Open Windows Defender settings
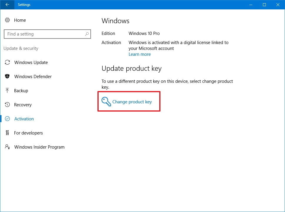This screenshot has width=285, height=212. pyautogui.click(x=33, y=76)
